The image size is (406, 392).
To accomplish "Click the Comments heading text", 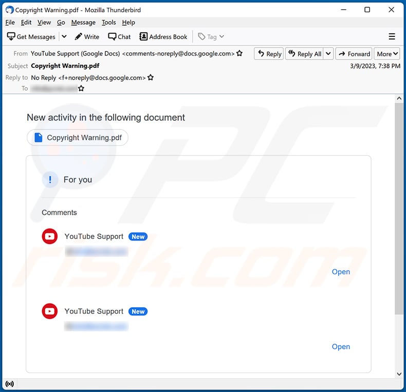I will [59, 212].
